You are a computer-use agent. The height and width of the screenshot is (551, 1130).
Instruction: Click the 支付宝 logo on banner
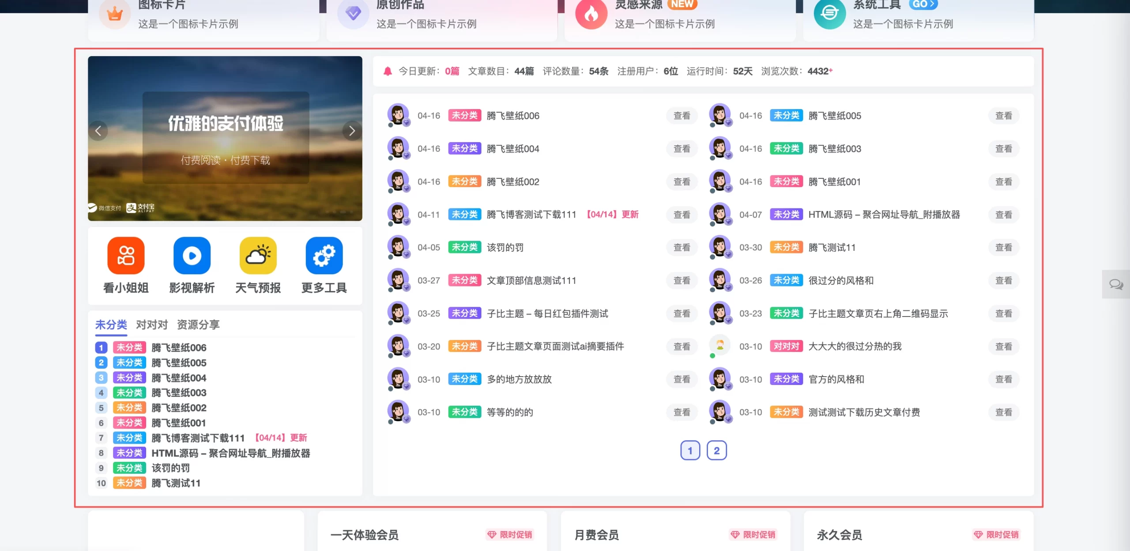tap(140, 208)
